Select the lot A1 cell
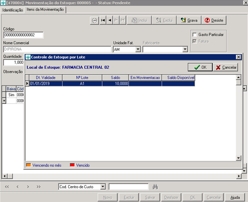Viewport: 248px width, 202px height. (x=82, y=84)
